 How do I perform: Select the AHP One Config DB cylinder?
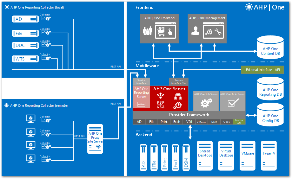click(270, 115)
